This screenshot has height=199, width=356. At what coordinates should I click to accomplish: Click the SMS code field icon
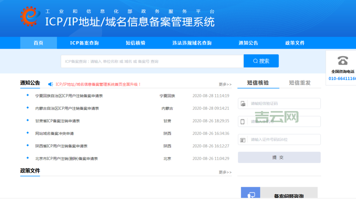click(x=243, y=104)
